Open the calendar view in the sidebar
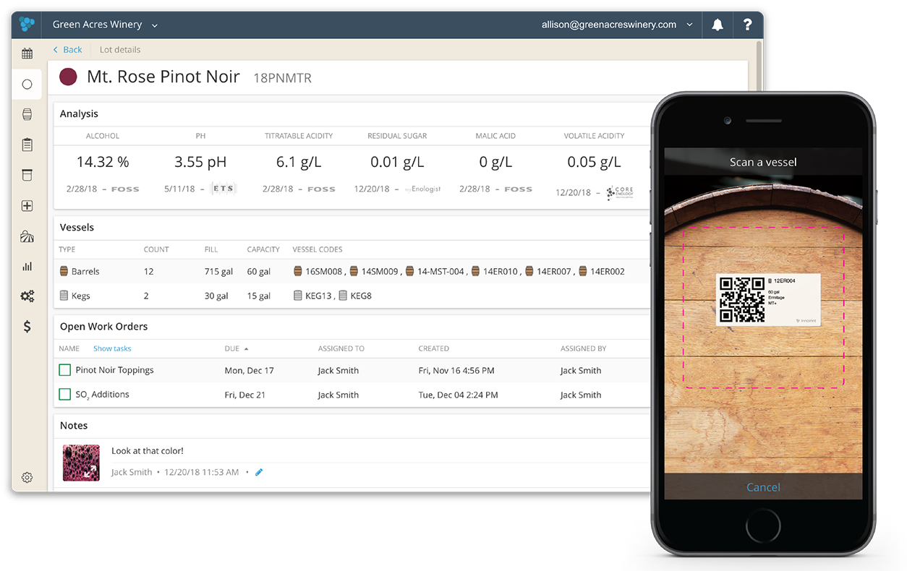The width and height of the screenshot is (907, 571). tap(27, 54)
